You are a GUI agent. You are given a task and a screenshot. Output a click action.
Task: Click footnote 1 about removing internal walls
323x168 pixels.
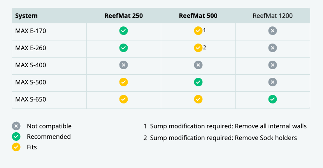[x=225, y=126]
